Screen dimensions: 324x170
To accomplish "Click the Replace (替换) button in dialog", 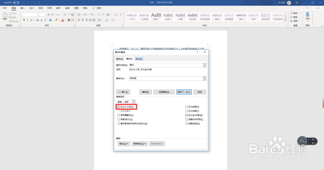I will (145, 92).
